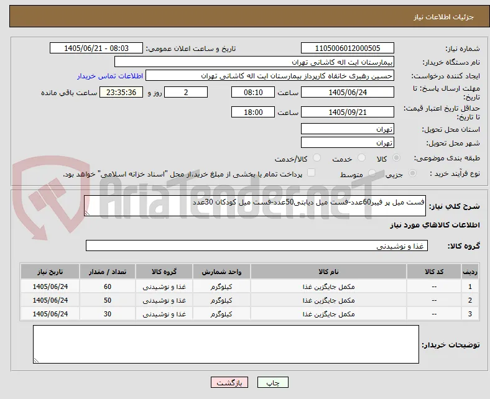Click the price validity date 1405/09/21 field
Screen dimensions: 490x399
pyautogui.click(x=347, y=112)
